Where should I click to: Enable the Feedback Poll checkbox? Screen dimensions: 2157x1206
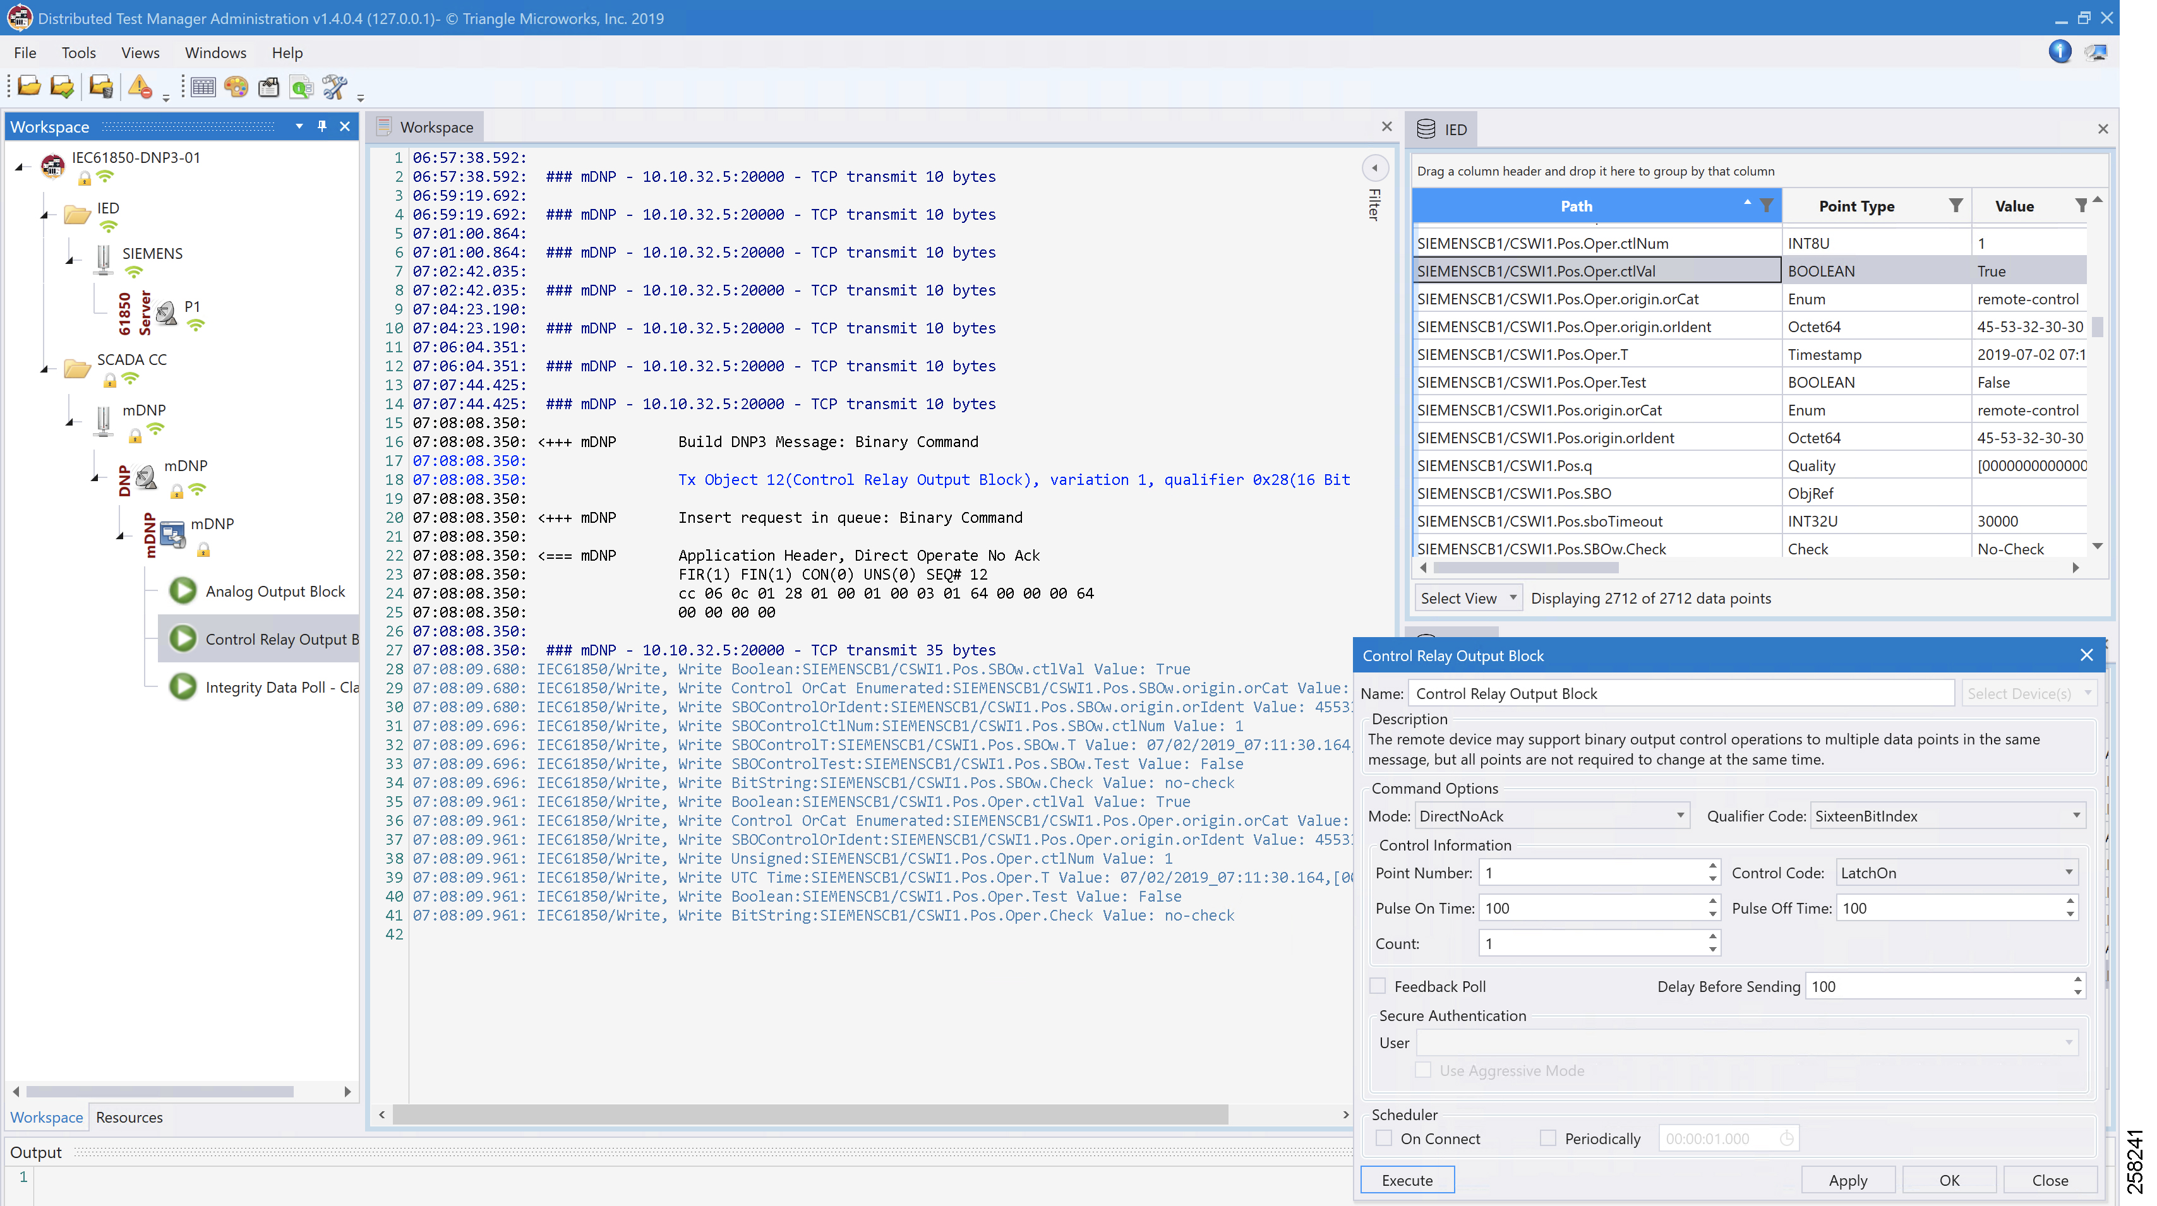tap(1378, 986)
